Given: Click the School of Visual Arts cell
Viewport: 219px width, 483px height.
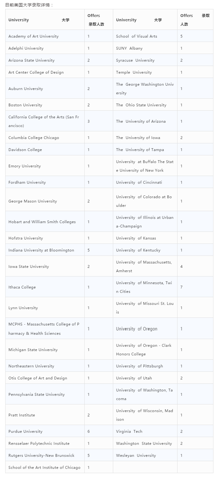Looking at the screenshot, I should click(145, 36).
